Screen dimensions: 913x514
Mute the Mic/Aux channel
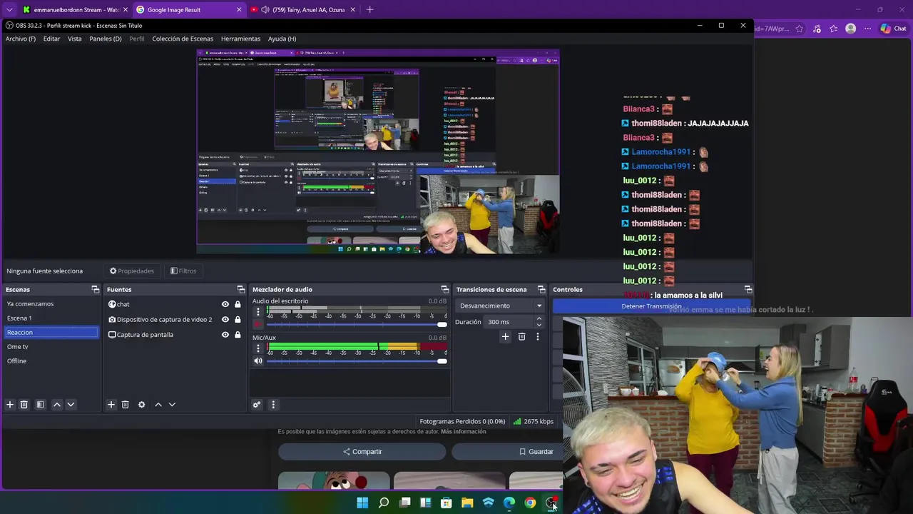[x=258, y=361]
